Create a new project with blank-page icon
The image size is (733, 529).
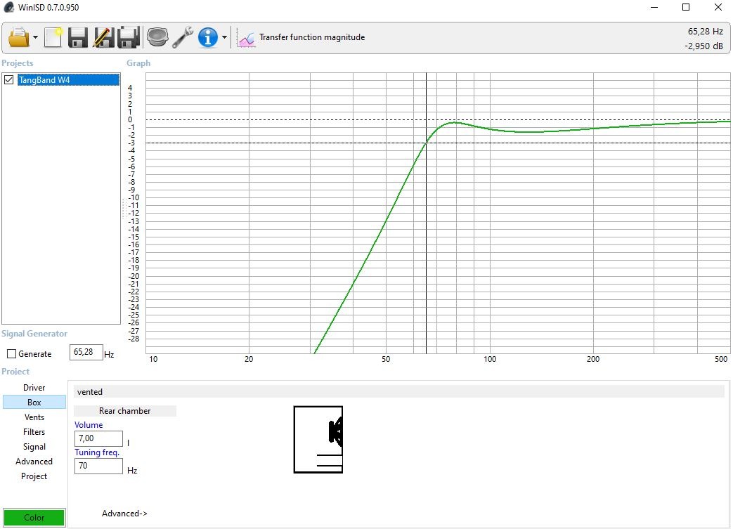point(53,37)
